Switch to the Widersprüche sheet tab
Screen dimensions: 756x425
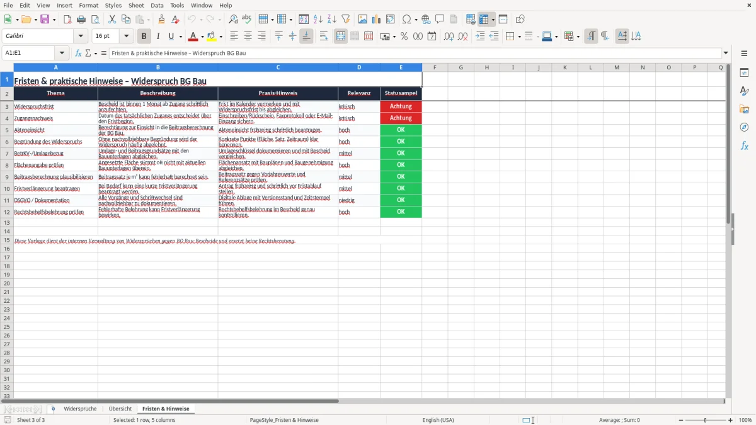(80, 409)
